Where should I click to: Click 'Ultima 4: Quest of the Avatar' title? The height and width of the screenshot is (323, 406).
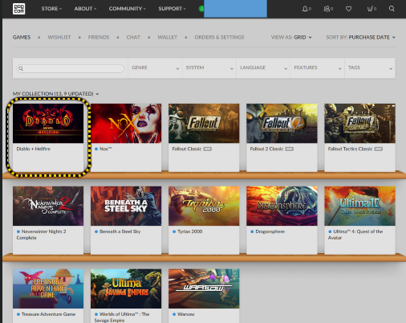click(355, 235)
